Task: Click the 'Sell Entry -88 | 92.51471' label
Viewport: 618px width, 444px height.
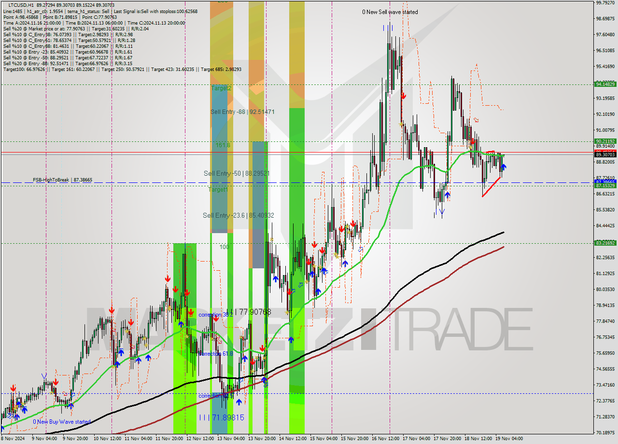Action: point(242,112)
